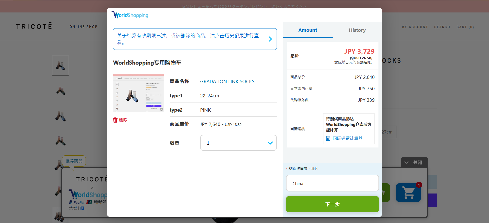Screen dimensions: 489x223
Task: Click the right chevron arrow in notice box
Action: pos(270,39)
